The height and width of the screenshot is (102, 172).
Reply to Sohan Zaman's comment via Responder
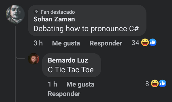click(x=106, y=43)
